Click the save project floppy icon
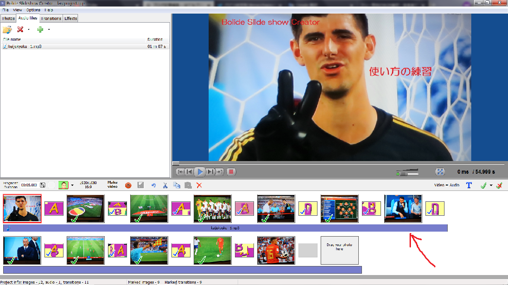Screen dimensions: 508x285 (x=141, y=185)
